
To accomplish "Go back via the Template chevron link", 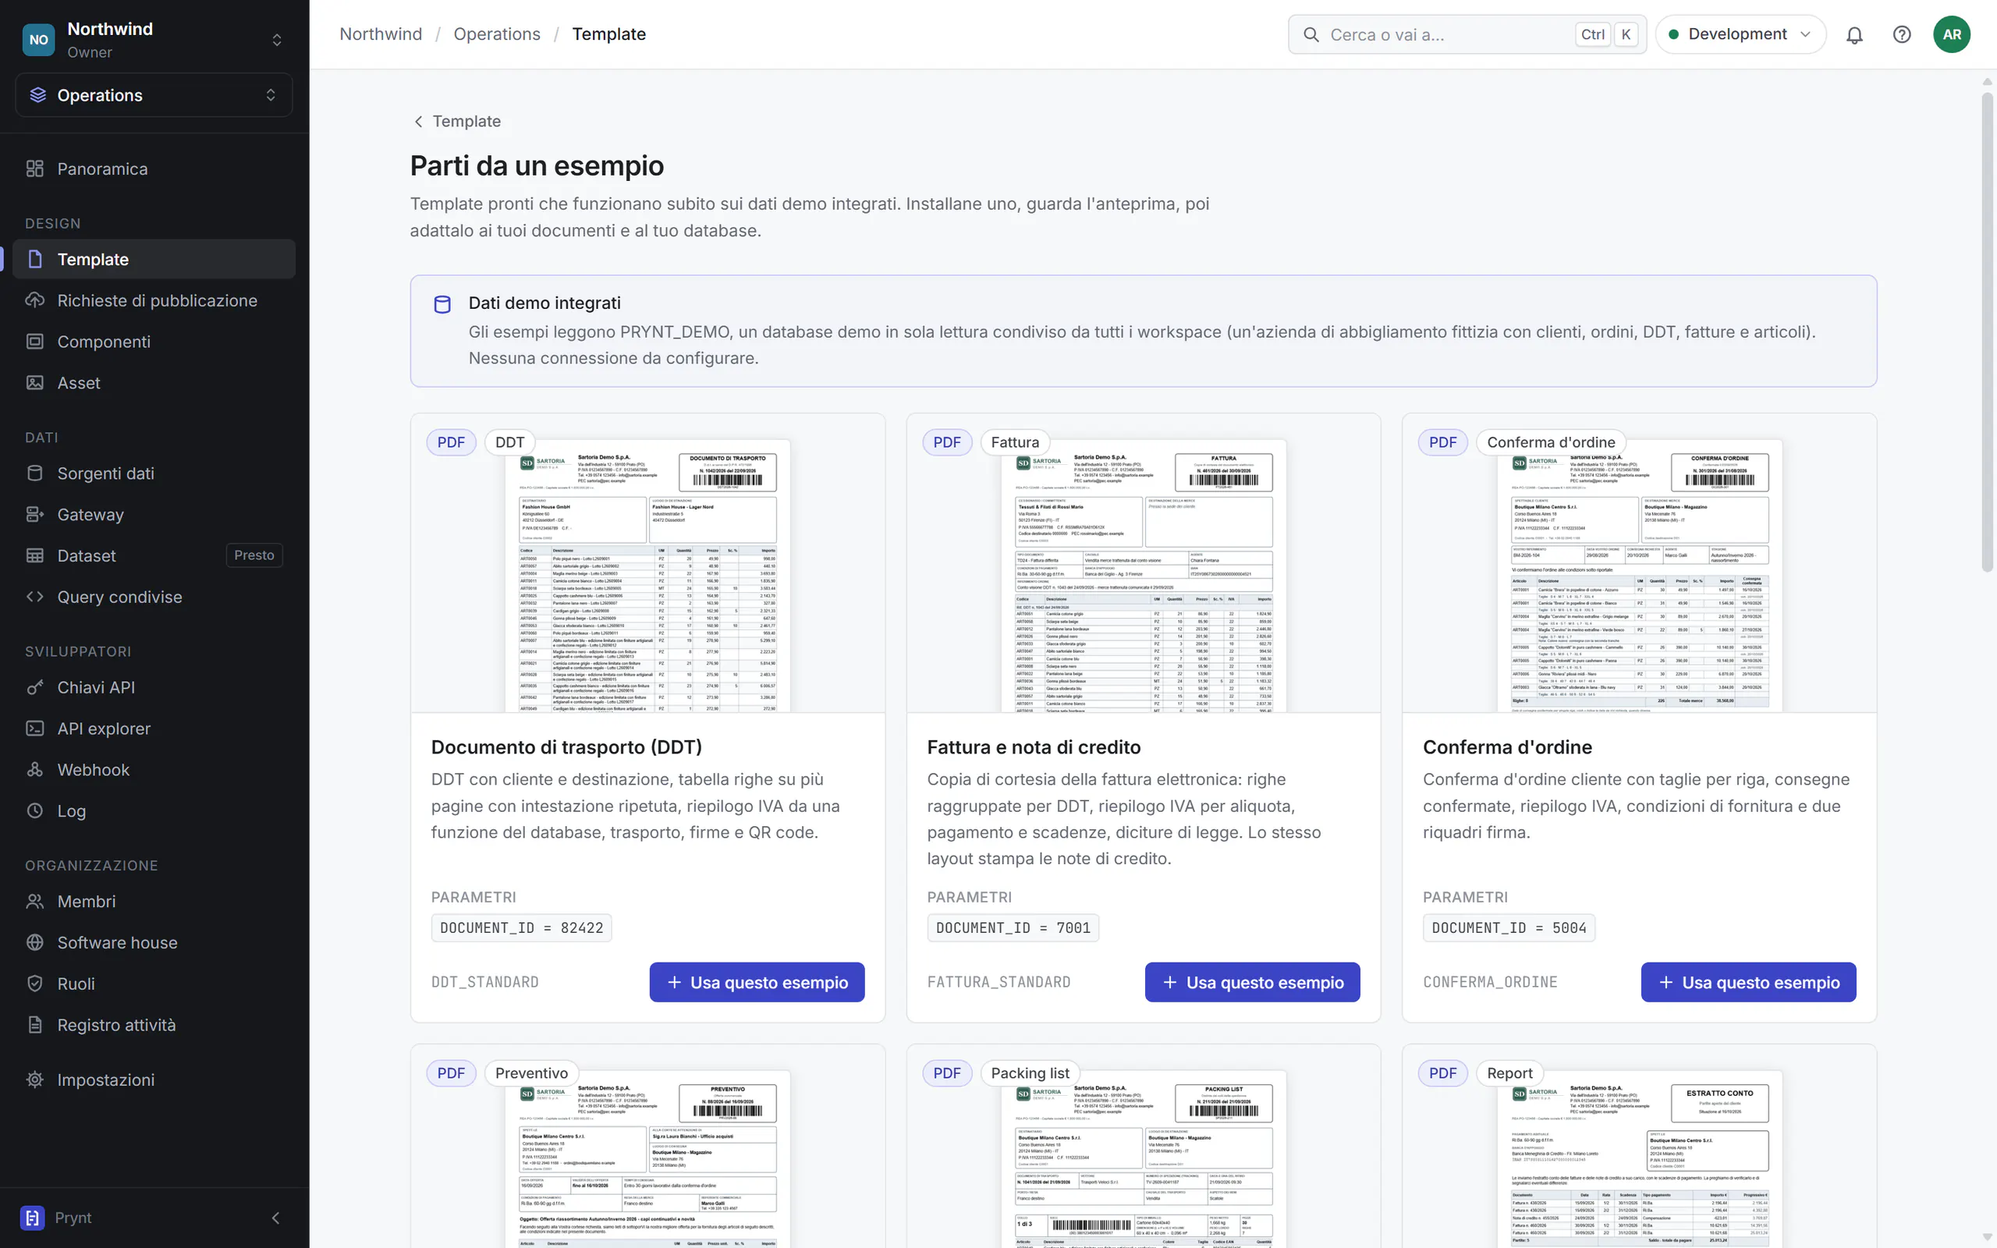I will tap(456, 122).
